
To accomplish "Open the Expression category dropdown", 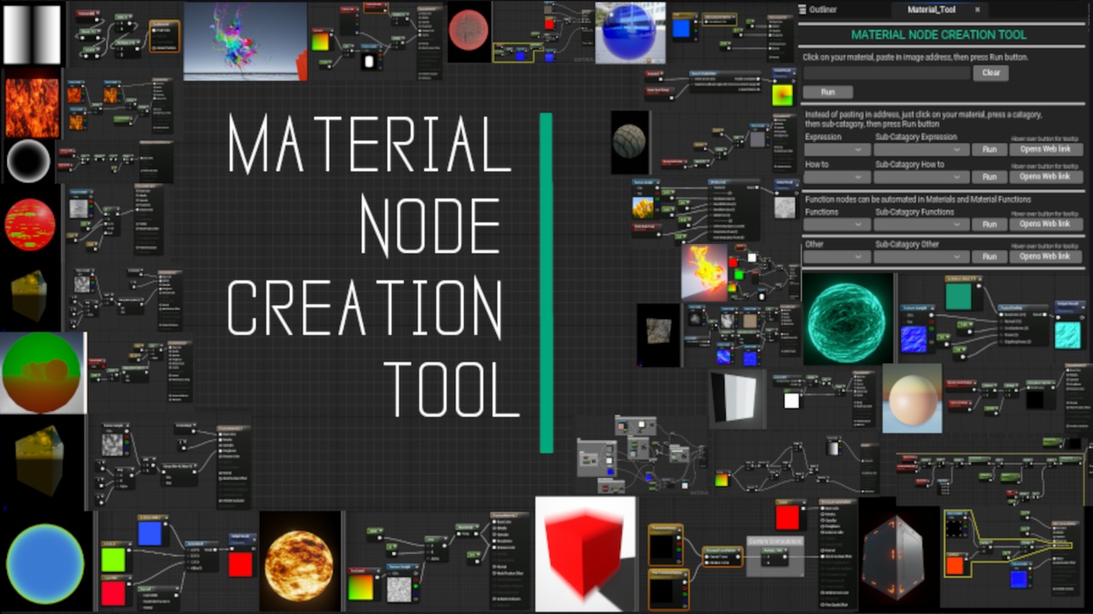I will [x=837, y=150].
